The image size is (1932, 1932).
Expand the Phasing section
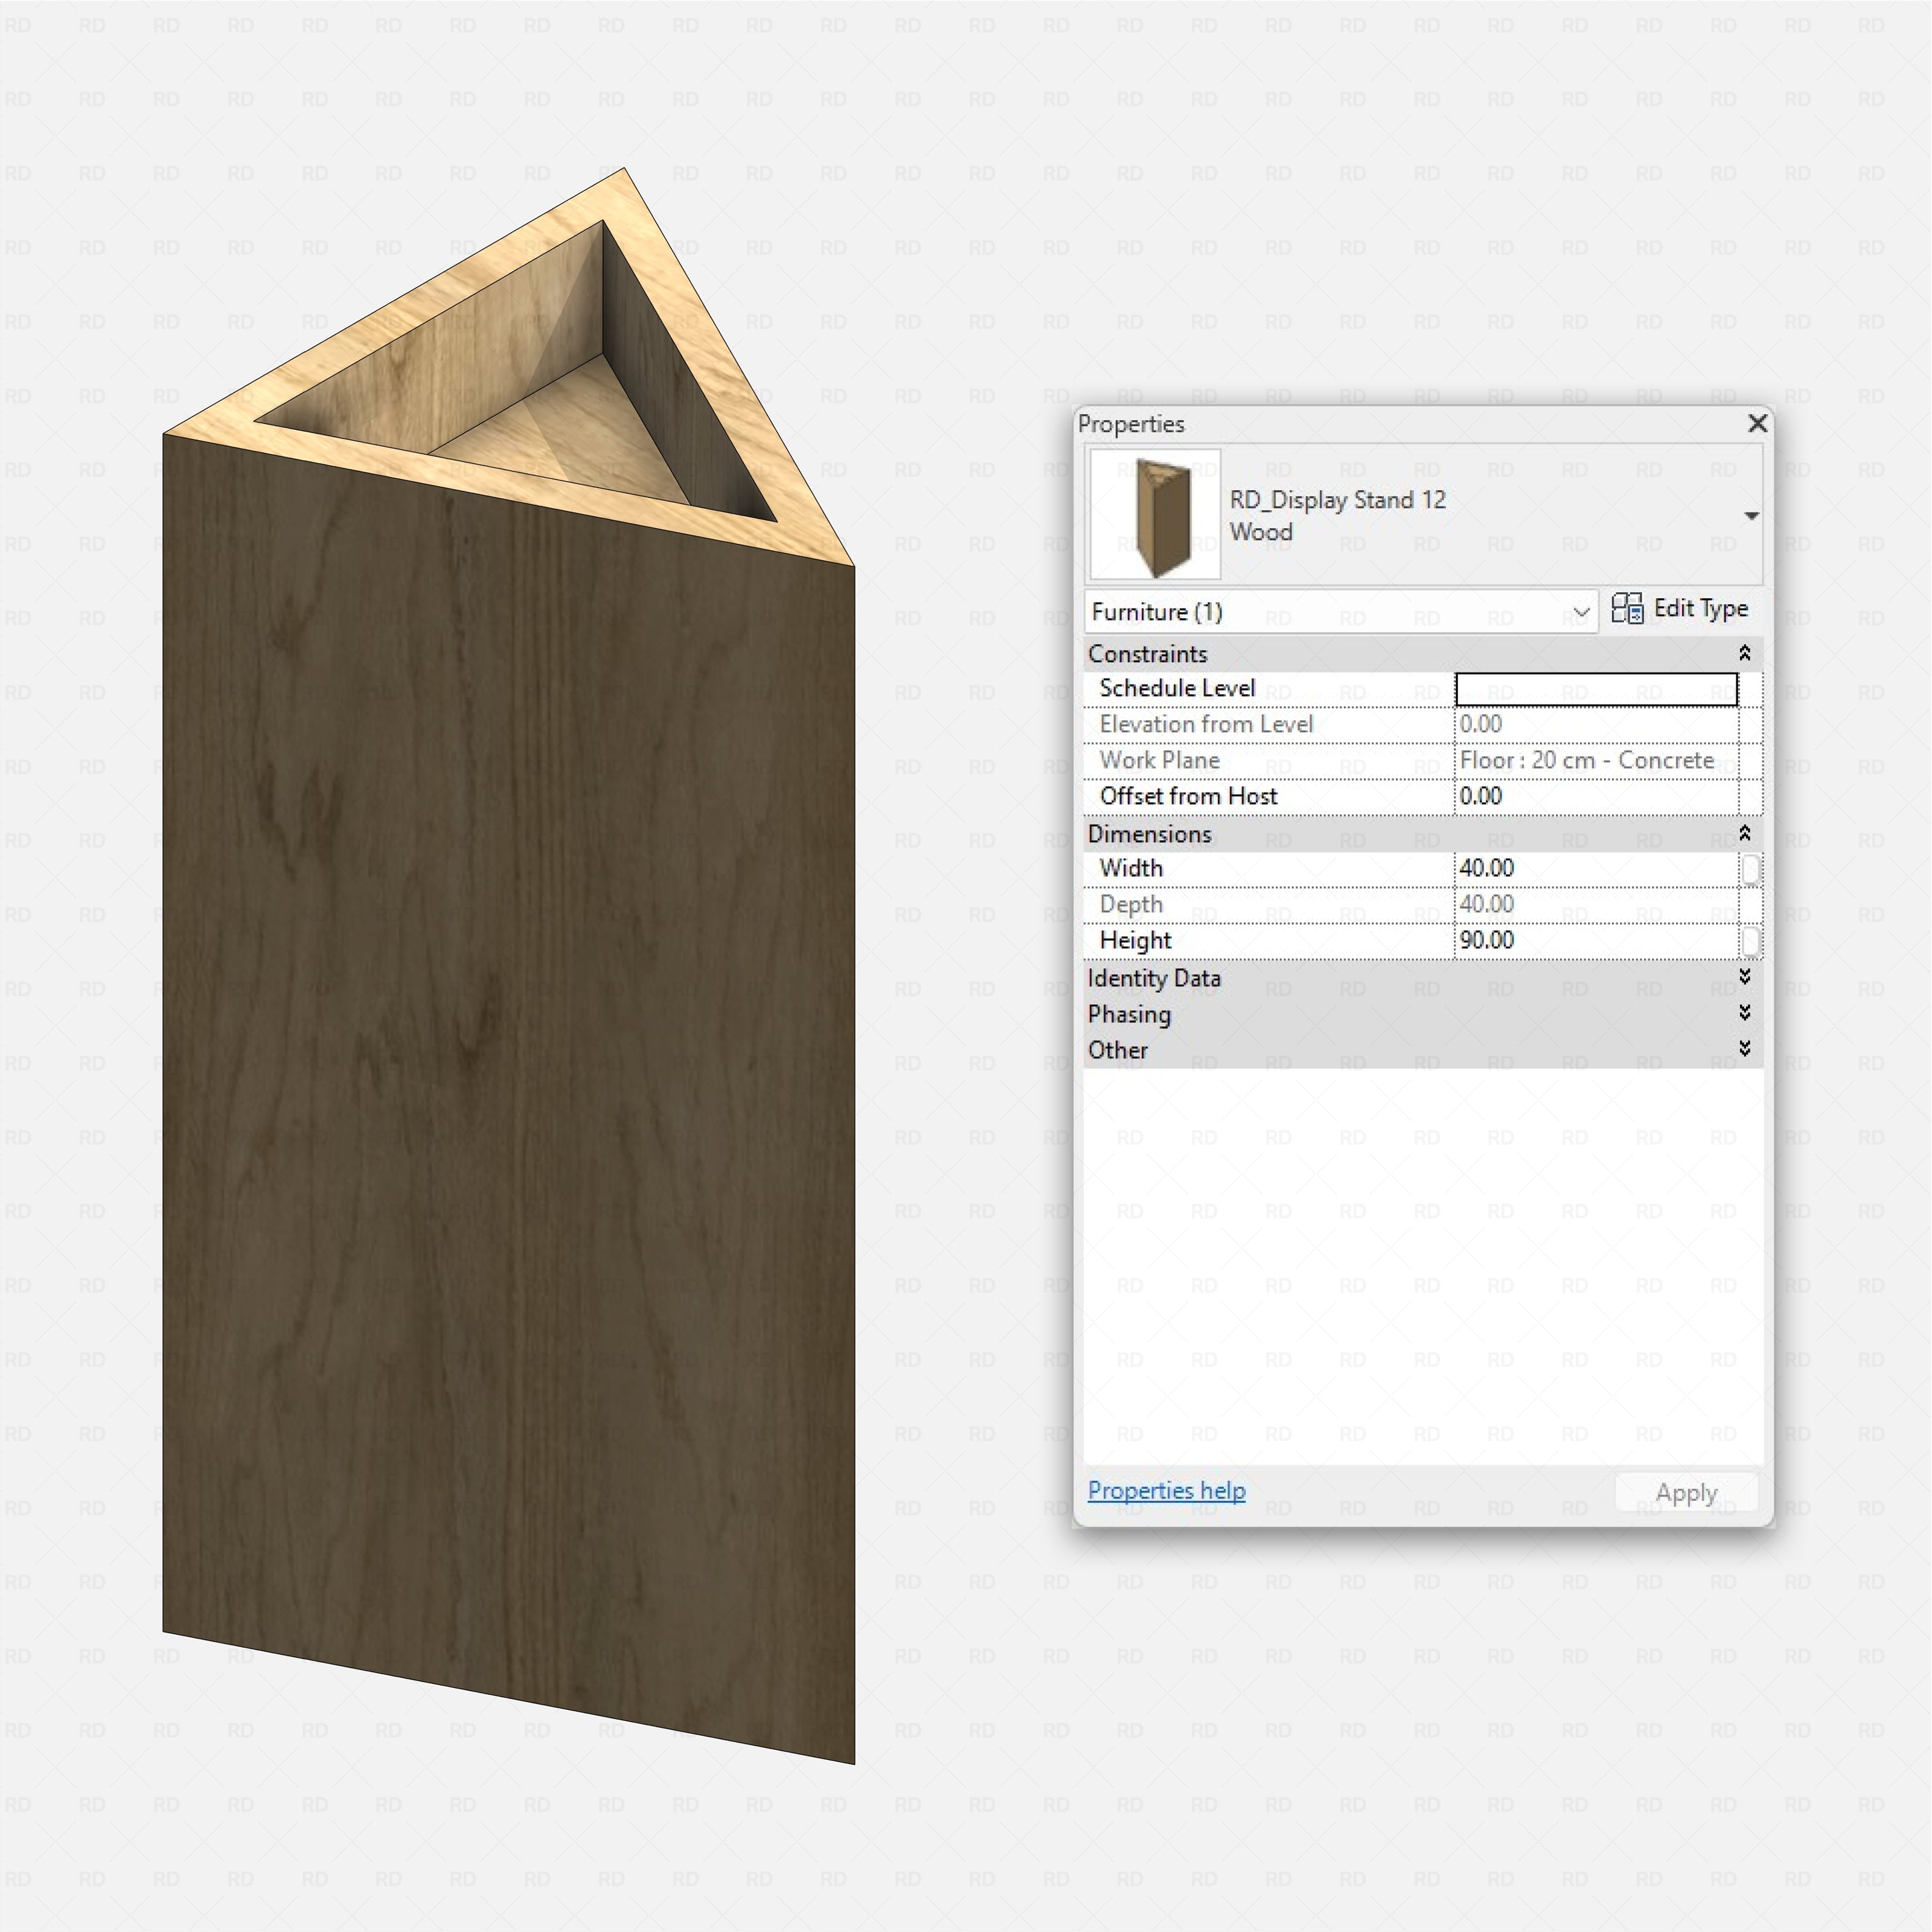[x=1744, y=1013]
